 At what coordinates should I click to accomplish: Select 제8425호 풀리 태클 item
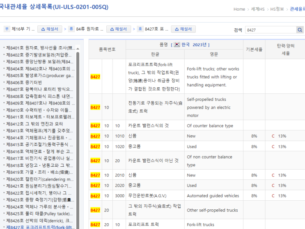(39, 214)
